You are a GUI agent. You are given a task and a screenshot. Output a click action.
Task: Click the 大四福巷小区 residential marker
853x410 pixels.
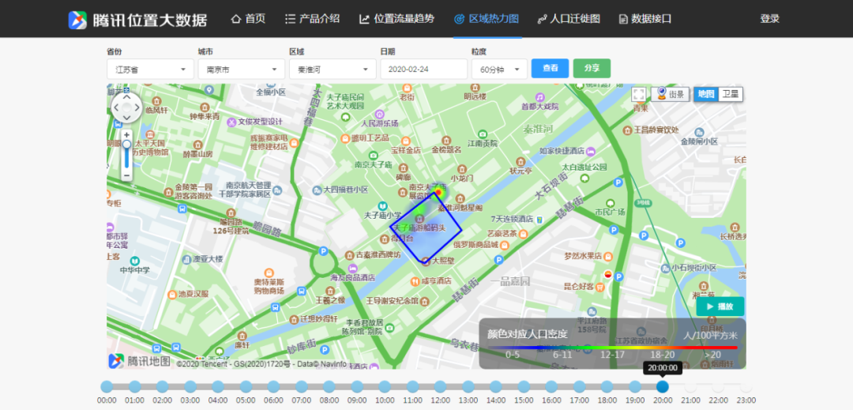[x=318, y=190]
